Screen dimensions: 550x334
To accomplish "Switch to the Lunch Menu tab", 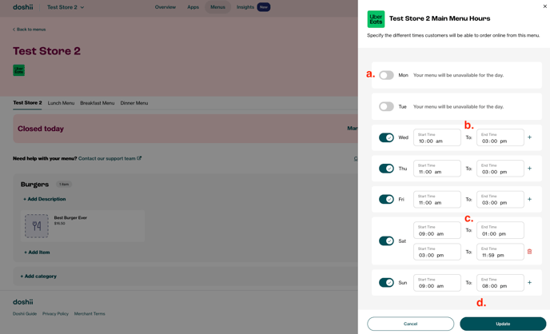I will click(61, 103).
